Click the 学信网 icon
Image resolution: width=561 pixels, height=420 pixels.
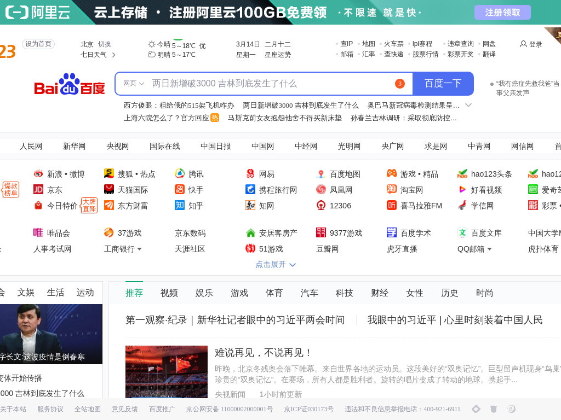(x=462, y=205)
